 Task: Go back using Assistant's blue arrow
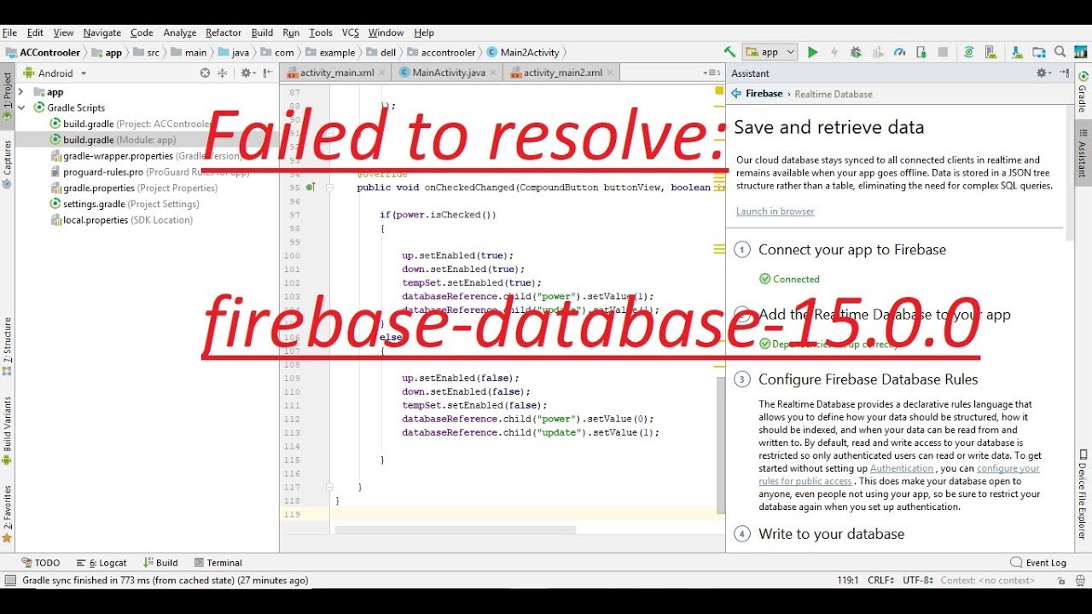pos(736,94)
